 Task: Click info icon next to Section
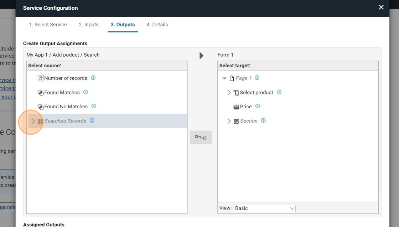263,120
